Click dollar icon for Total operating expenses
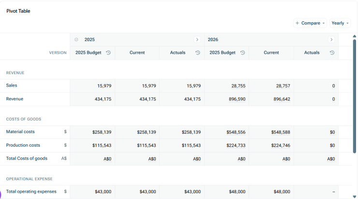358x199 pixels. [x=65, y=192]
